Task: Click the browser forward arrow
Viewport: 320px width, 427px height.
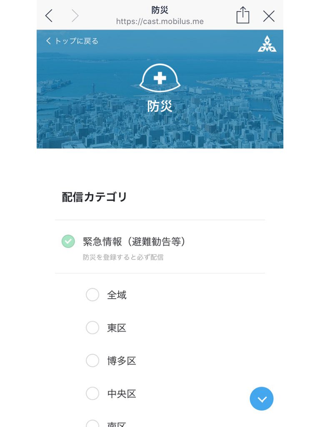Action: coord(75,16)
